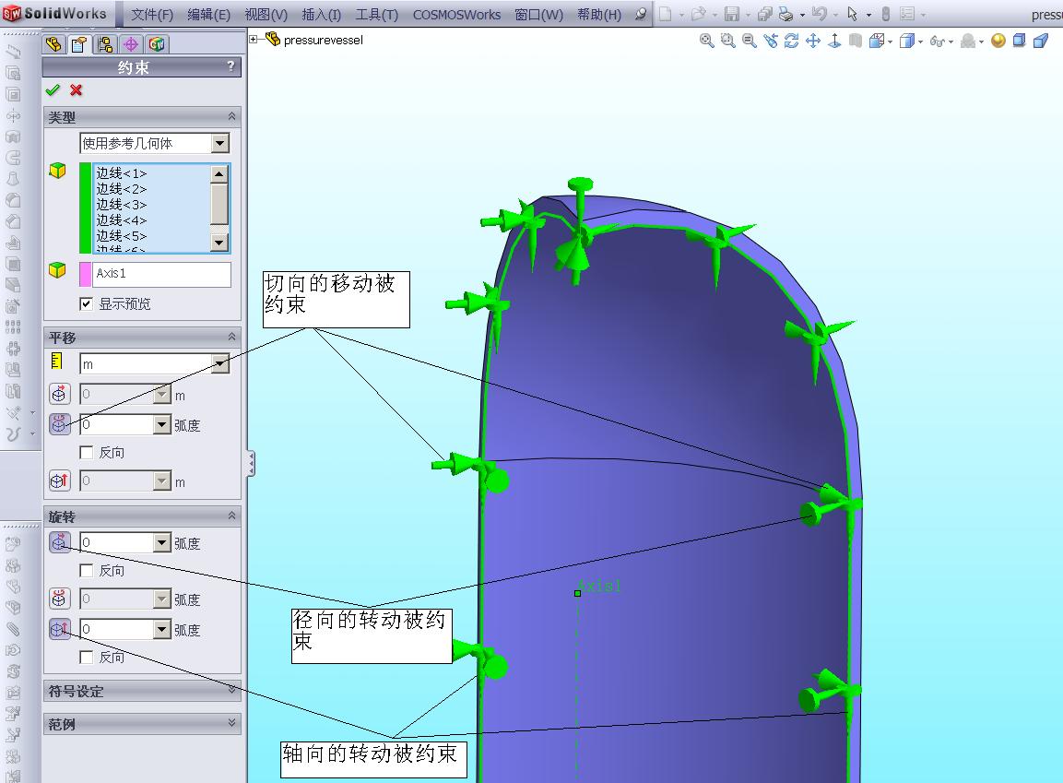The height and width of the screenshot is (783, 1063).
Task: Activate the Rotate View tool
Action: coord(791,41)
